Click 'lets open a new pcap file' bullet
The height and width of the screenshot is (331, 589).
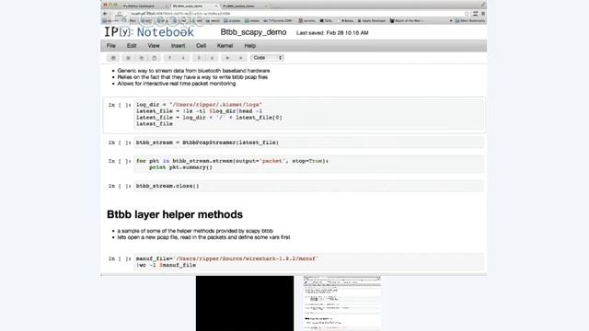(x=203, y=237)
